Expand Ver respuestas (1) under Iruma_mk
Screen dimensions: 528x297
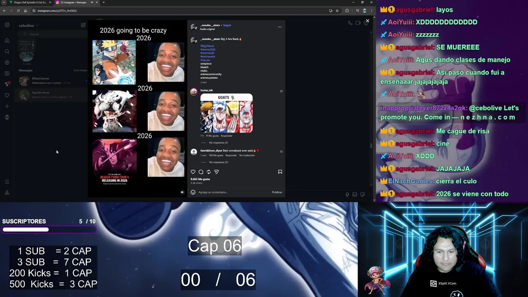[x=218, y=143]
